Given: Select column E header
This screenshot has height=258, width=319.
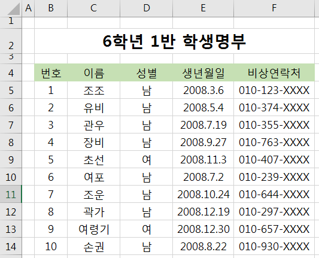Looking at the screenshot, I should point(203,8).
